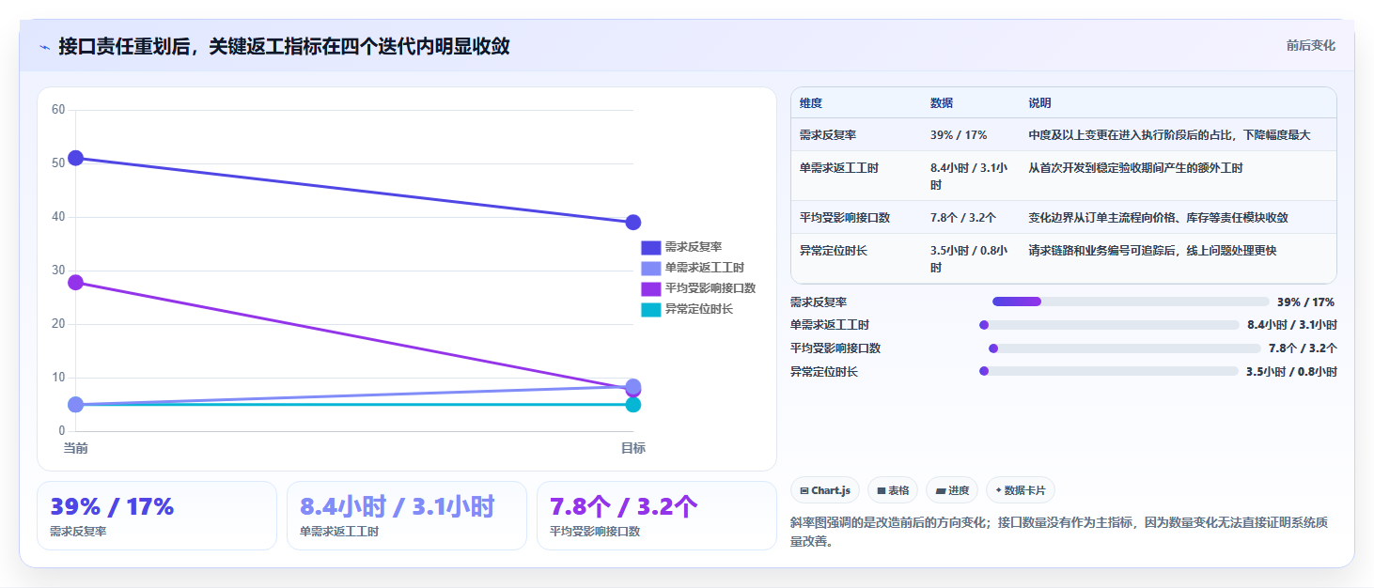
Task: Toggle 单需求返工工时 legend color box
Action: click(651, 268)
